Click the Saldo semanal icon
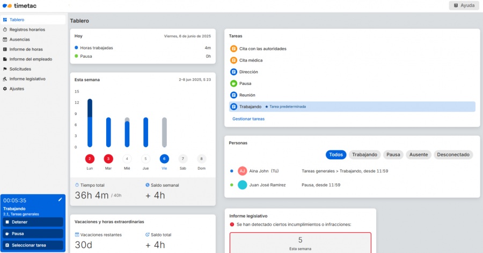The width and height of the screenshot is (483, 253). click(x=147, y=185)
